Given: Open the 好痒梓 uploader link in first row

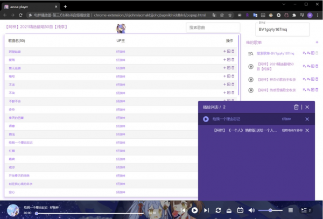Looking at the screenshot, I should tap(121, 52).
